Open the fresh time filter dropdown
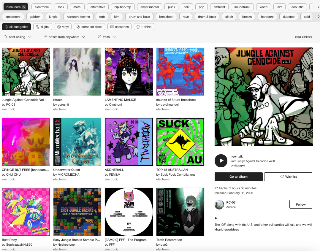 click(107, 37)
